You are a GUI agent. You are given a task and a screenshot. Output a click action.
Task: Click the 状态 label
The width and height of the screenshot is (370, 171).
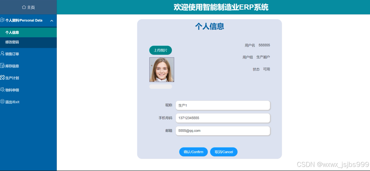coord(256,69)
